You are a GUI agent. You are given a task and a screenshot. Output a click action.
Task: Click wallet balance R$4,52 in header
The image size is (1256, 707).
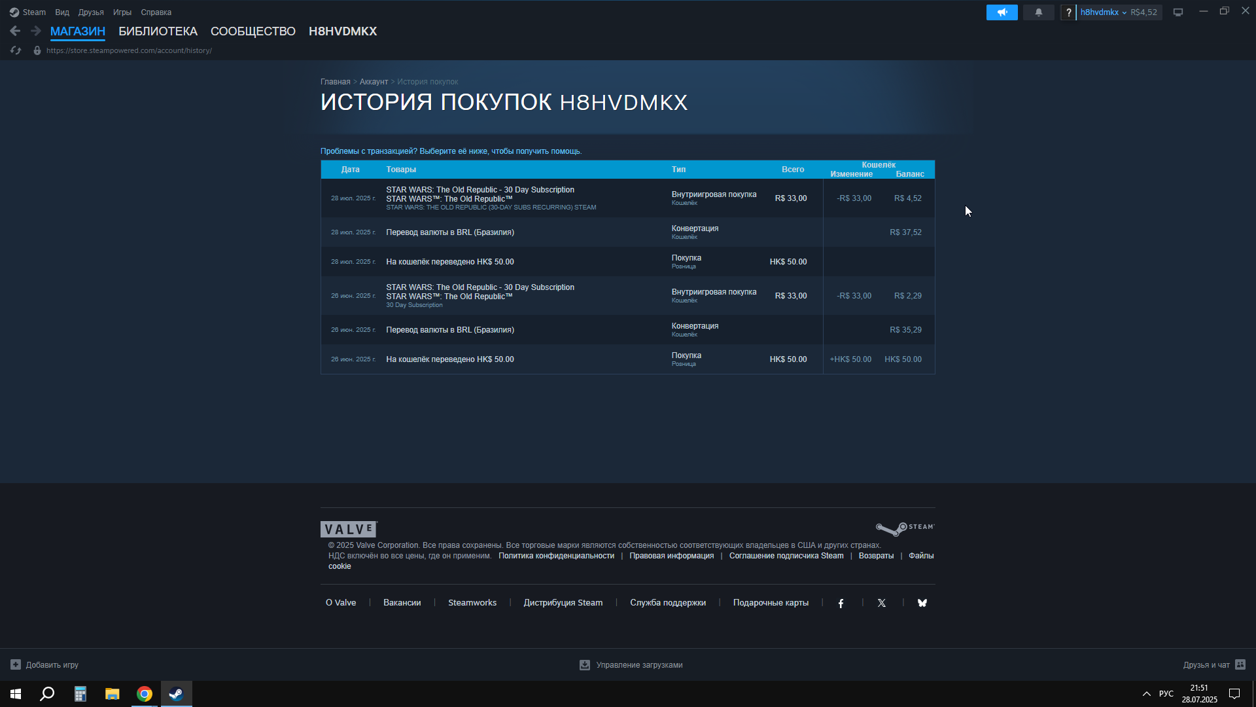tap(1143, 12)
